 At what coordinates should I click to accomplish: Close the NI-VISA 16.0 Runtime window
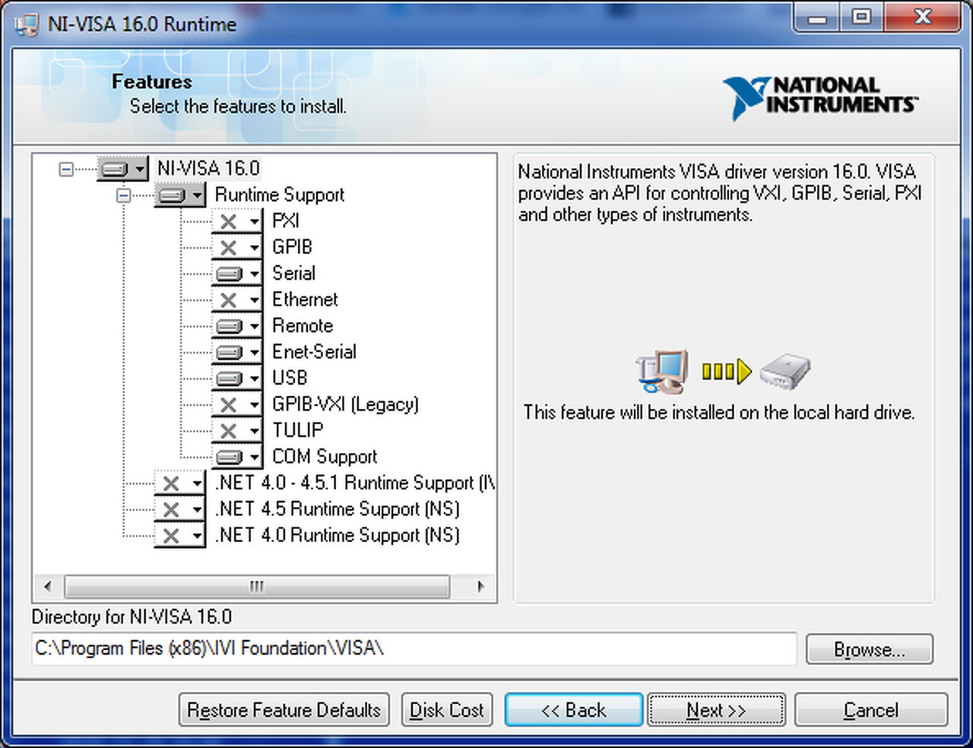tap(923, 18)
